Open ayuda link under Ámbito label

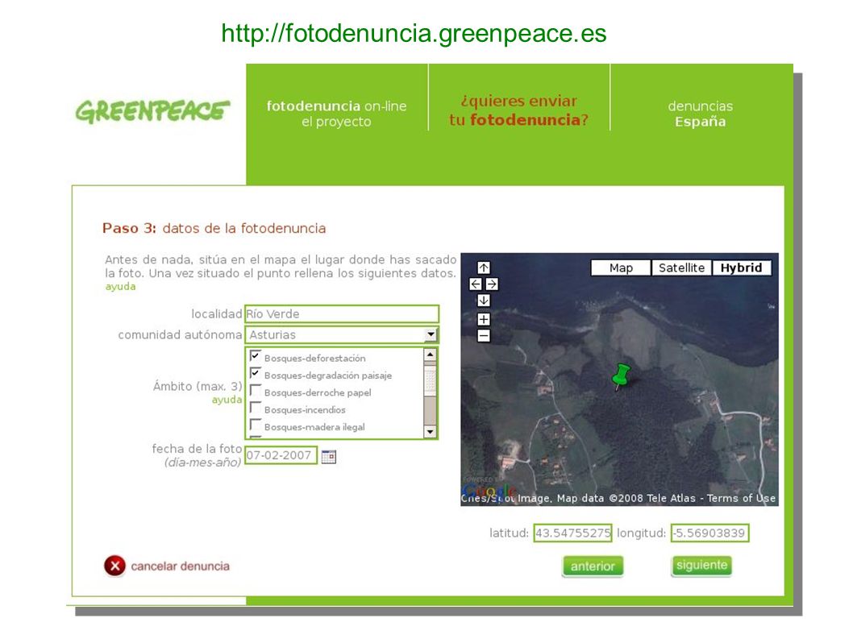click(x=227, y=400)
